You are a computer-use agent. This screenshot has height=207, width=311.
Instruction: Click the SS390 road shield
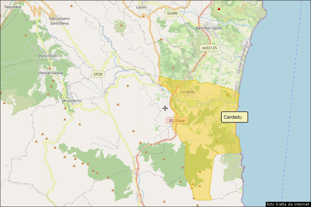point(172,13)
